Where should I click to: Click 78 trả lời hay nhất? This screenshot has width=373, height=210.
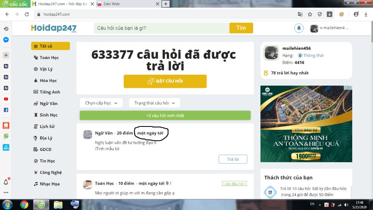[290, 73]
